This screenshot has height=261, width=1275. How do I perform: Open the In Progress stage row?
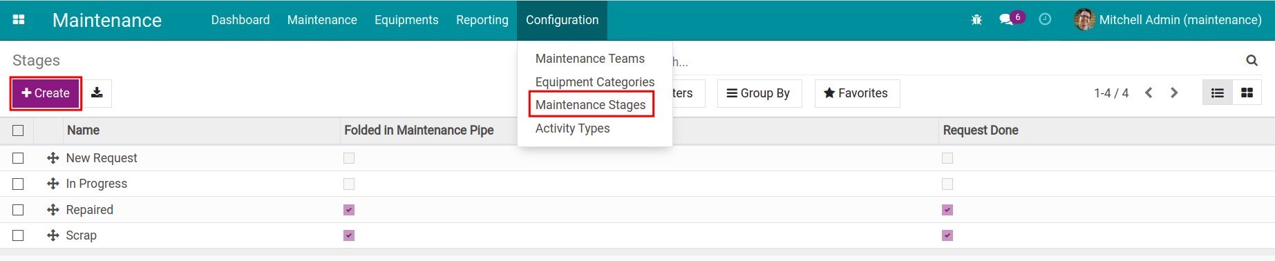(637, 184)
